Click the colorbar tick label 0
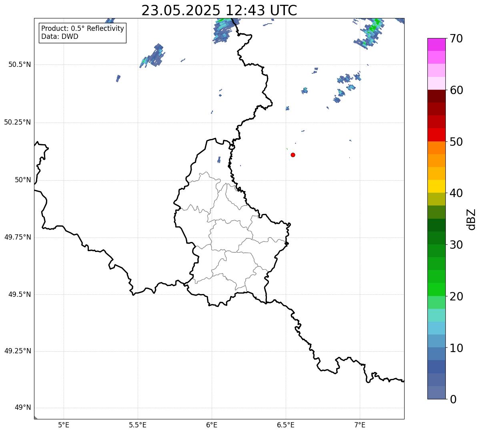This screenshot has height=433, width=481. [x=453, y=399]
